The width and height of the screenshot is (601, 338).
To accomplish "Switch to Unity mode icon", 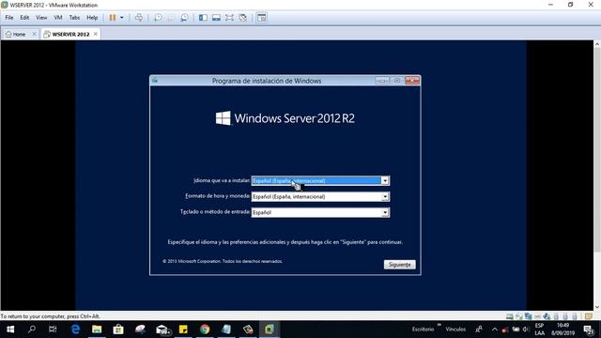I will pyautogui.click(x=242, y=18).
